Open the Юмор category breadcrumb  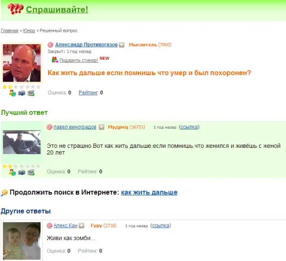29,30
